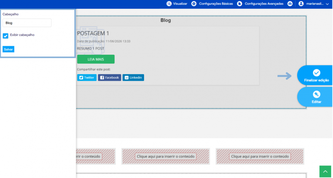Click the Visualizar magnifier icon
This screenshot has height=178, width=333.
tap(169, 4)
